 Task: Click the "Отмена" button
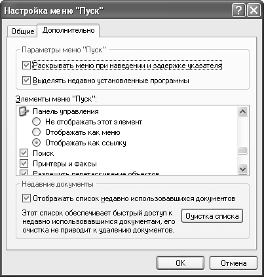point(233,263)
